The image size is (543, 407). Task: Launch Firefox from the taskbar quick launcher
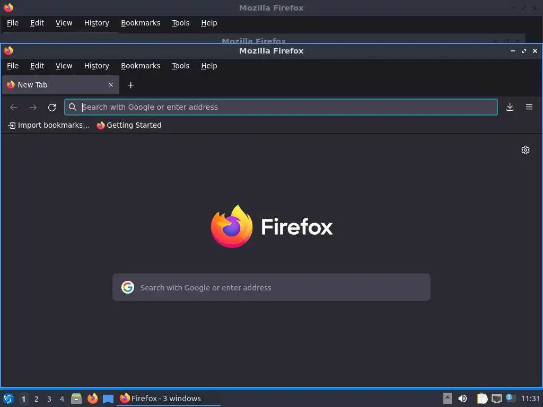tap(92, 399)
